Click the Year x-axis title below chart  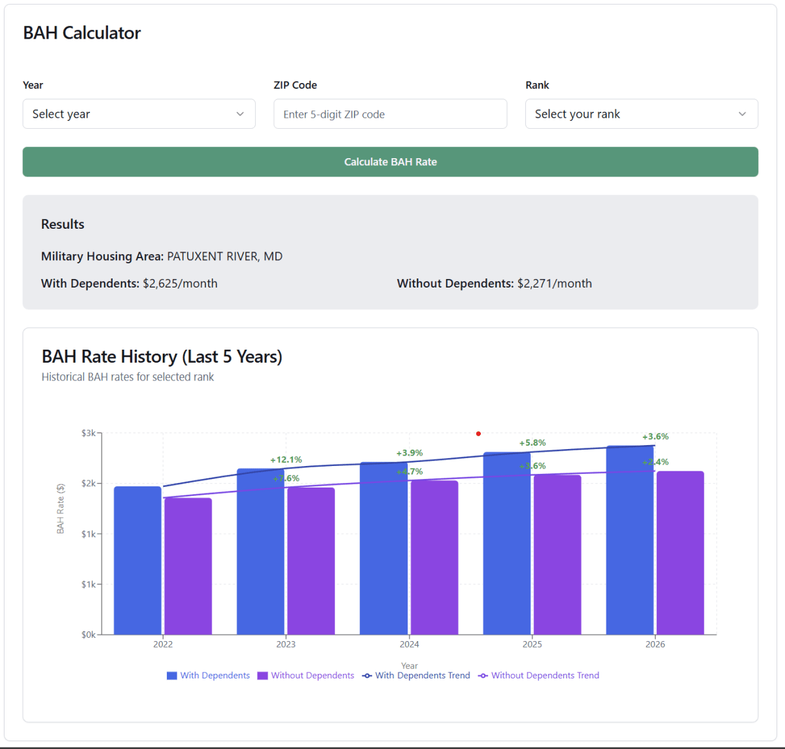(x=410, y=665)
